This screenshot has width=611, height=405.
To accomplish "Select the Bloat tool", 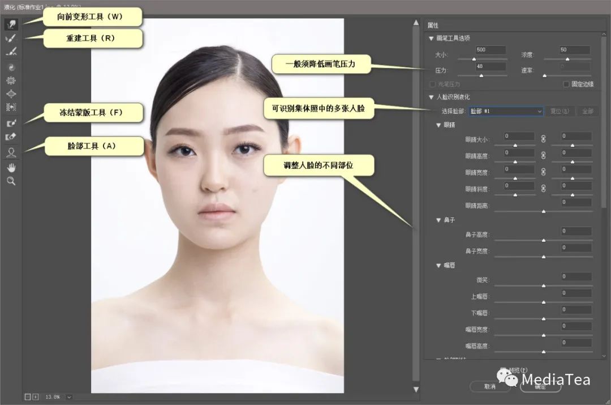I will coord(11,94).
